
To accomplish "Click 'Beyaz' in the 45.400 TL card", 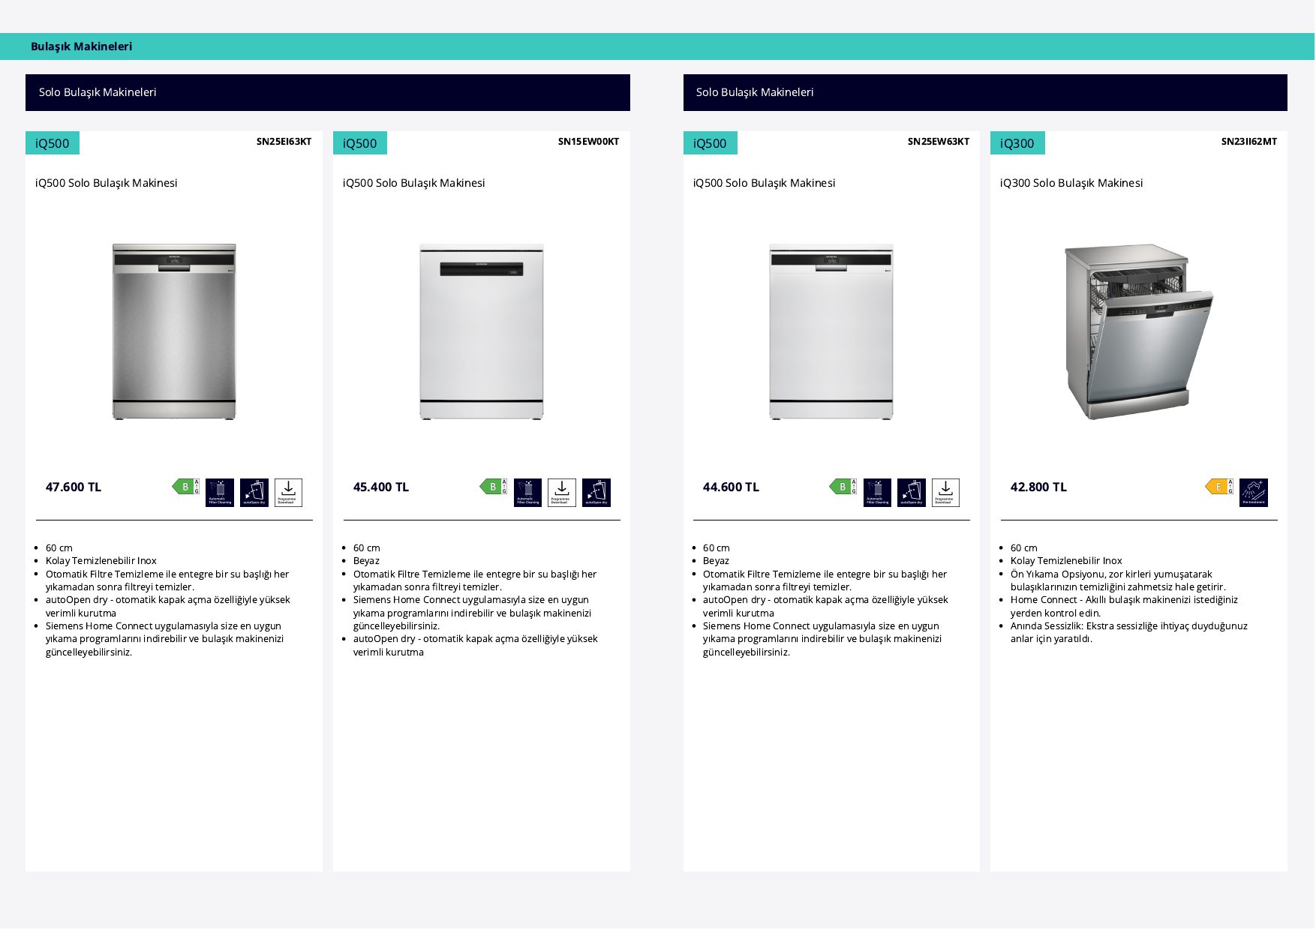I will 367,561.
